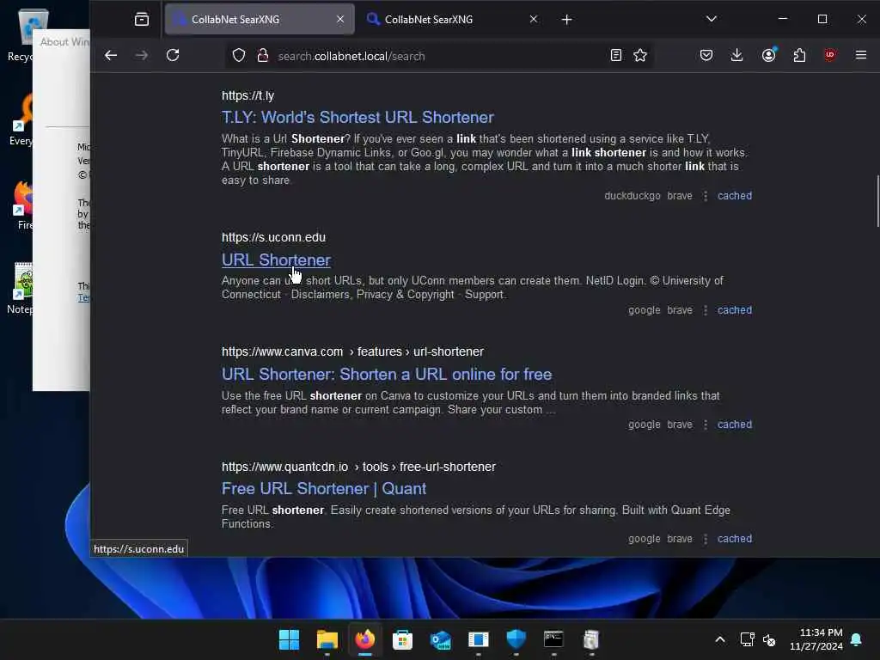Open the downloads panel
Screen dimensions: 880x660
[736, 55]
